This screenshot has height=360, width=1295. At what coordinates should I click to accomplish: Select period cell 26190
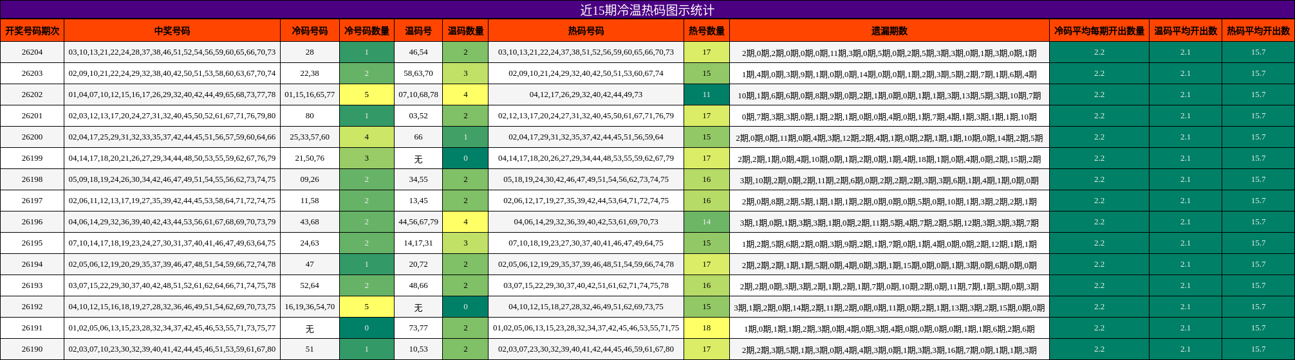(x=32, y=349)
